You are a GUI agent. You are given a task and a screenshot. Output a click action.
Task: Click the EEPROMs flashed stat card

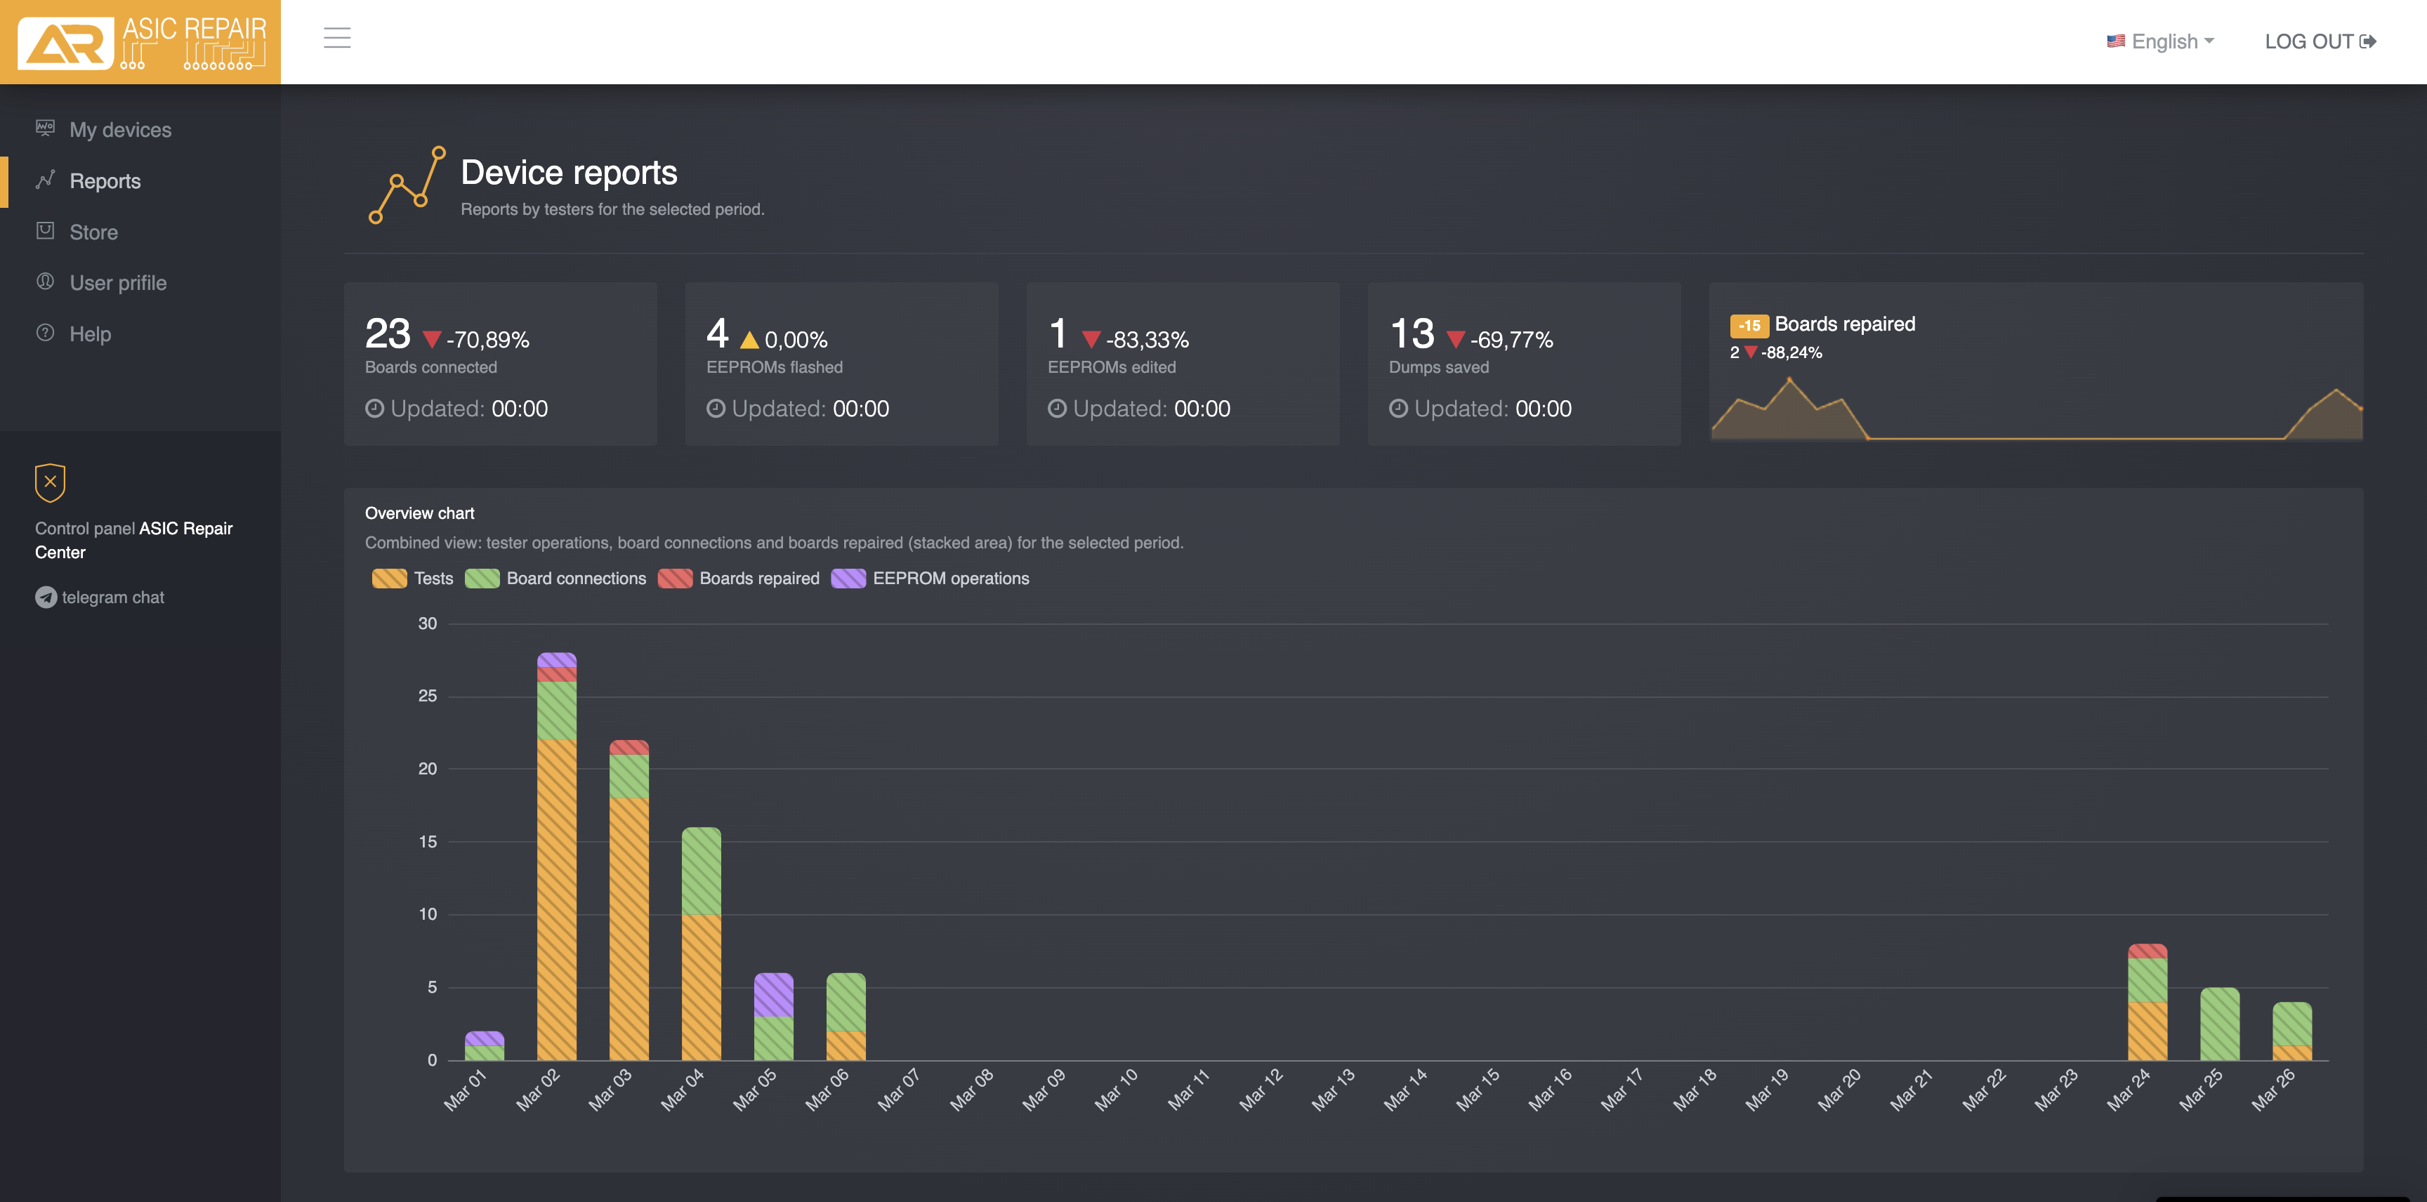pyautogui.click(x=841, y=364)
